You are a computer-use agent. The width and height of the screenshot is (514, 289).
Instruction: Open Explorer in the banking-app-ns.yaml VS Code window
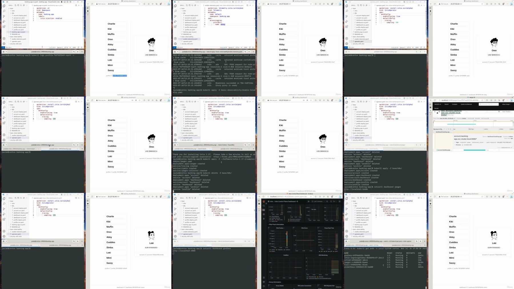point(4,6)
